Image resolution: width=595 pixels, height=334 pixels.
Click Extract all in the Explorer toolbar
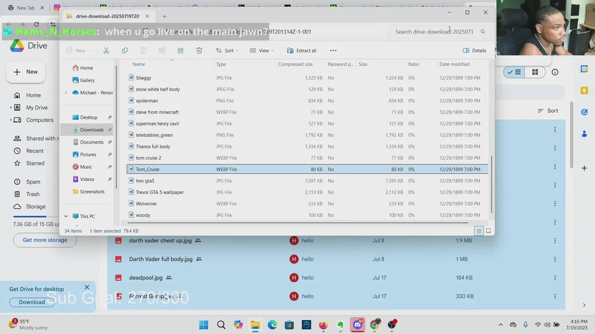(x=302, y=51)
